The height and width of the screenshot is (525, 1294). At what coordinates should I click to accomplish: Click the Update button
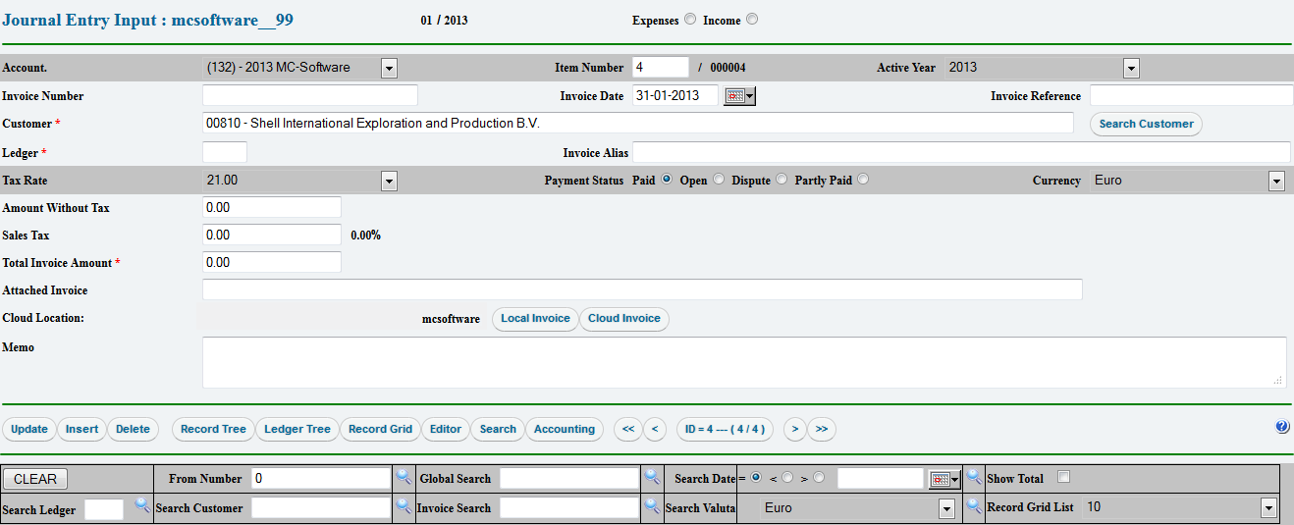[29, 429]
